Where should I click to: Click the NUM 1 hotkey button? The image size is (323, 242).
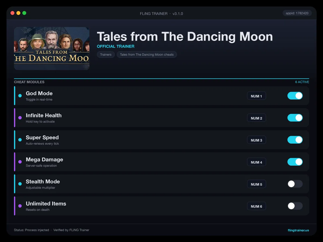257,96
